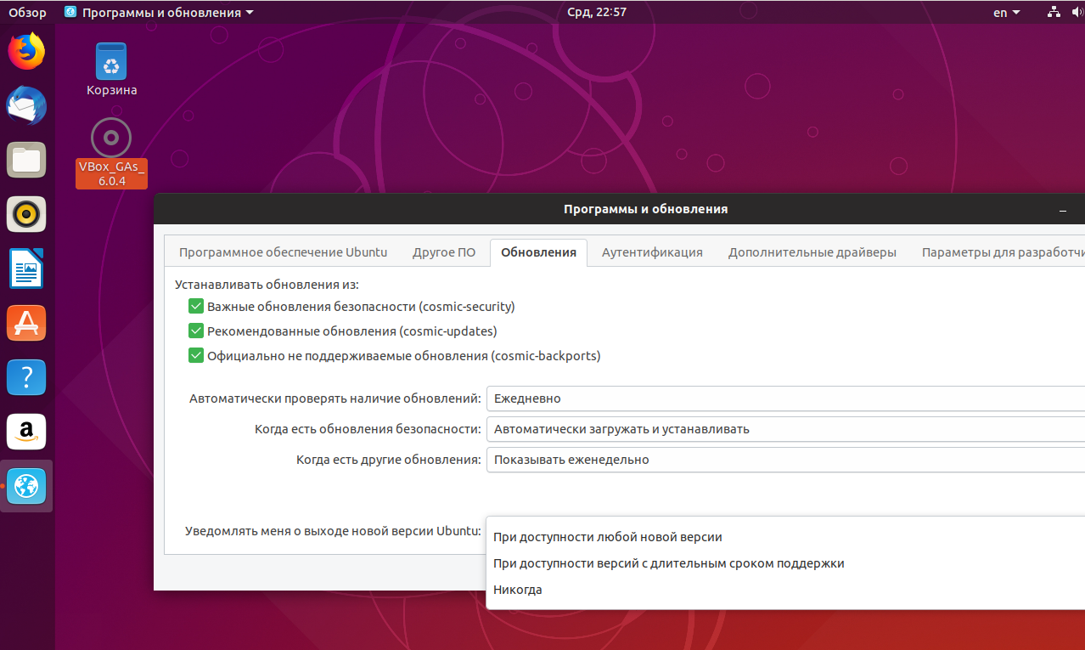The image size is (1085, 650).
Task: Launch LibreOffice Writer from the dock
Action: (26, 268)
